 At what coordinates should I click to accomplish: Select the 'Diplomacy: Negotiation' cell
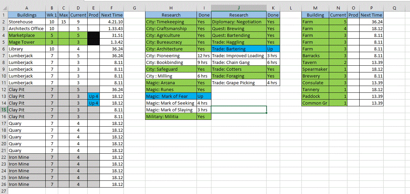tap(238, 22)
